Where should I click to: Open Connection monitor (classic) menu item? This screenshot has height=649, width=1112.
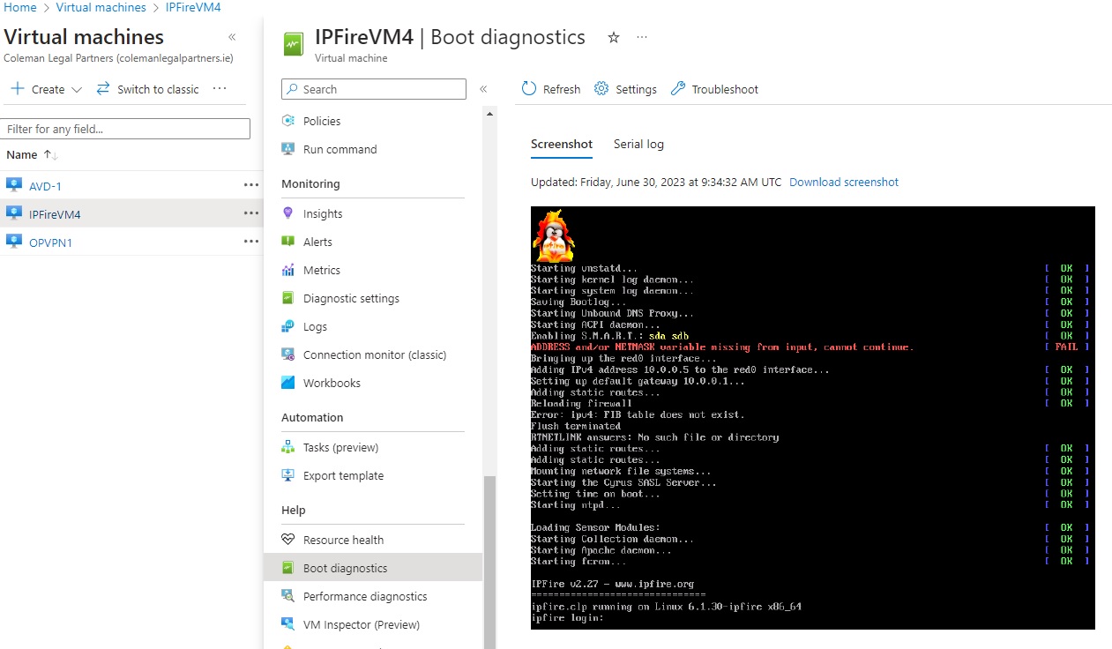pos(373,354)
